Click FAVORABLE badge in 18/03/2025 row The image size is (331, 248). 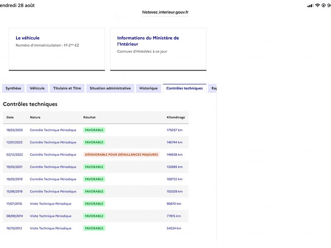tap(94, 130)
